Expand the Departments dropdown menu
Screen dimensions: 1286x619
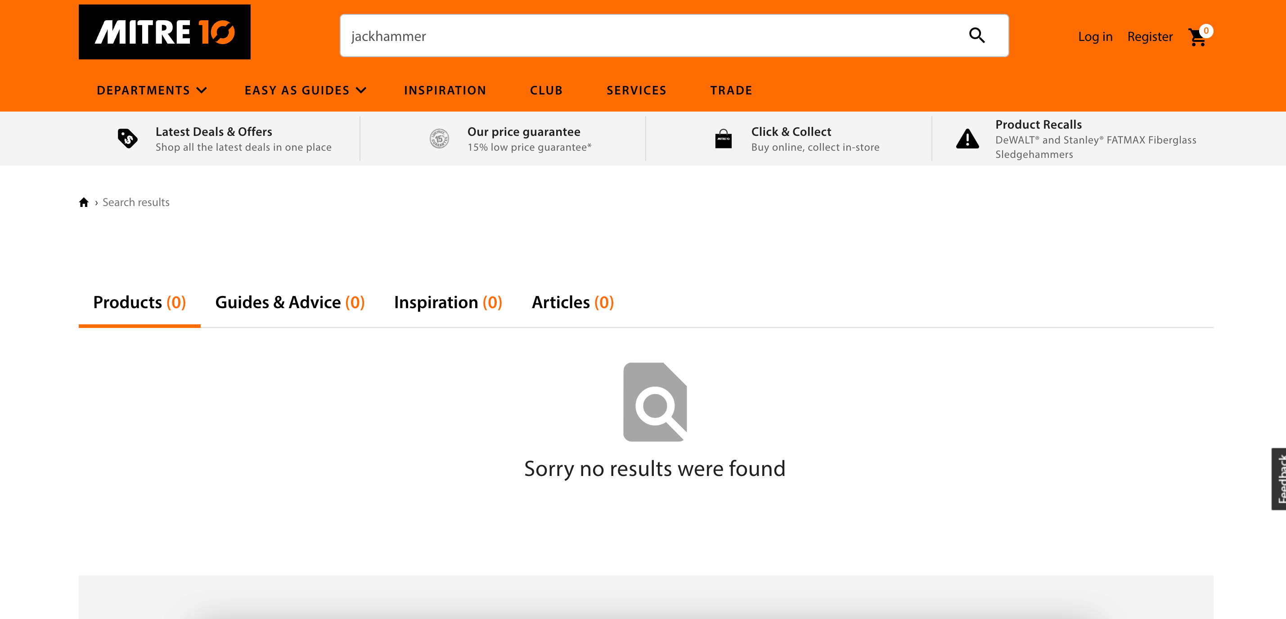pos(151,90)
